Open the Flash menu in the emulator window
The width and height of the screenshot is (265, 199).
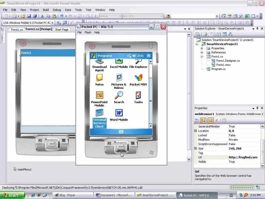coord(88,32)
